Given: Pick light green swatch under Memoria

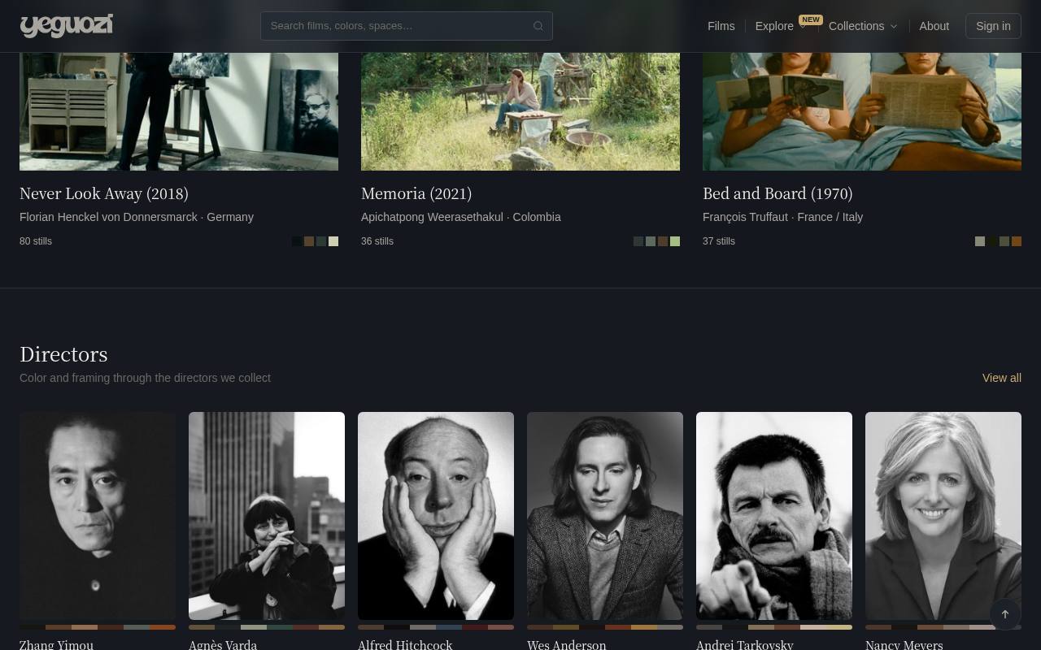Looking at the screenshot, I should 675,241.
